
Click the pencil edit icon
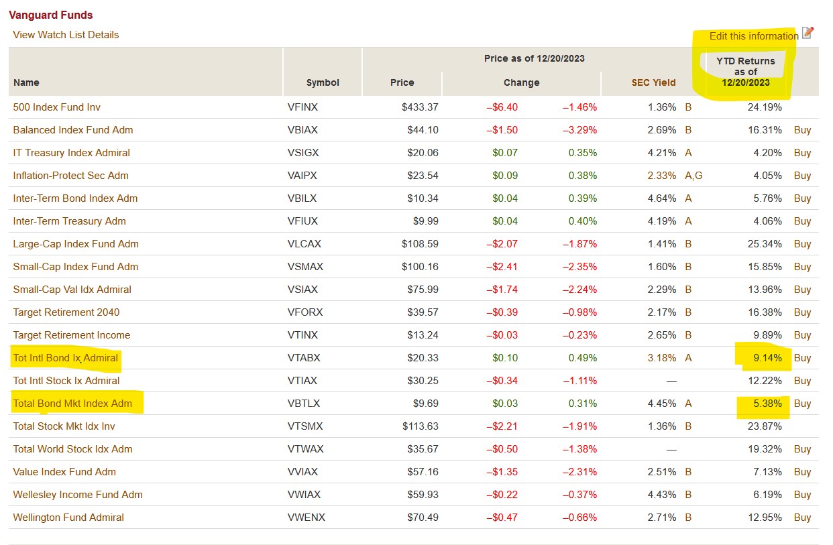(x=808, y=32)
